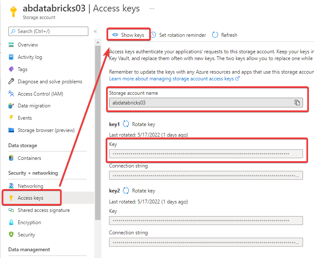
Task: Click the search magnifier icon
Action: [x=13, y=31]
